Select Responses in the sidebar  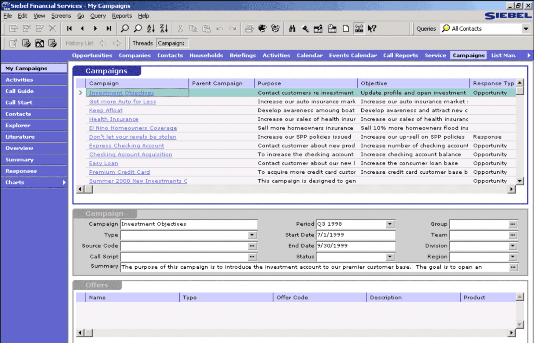pyautogui.click(x=34, y=171)
